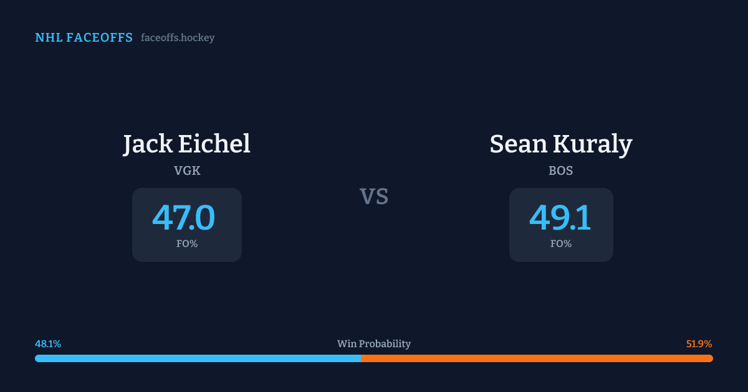Click the BOS team abbreviation
Screen dimensions: 748x392
point(561,170)
